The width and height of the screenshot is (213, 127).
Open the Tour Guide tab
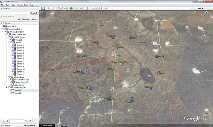(47, 126)
